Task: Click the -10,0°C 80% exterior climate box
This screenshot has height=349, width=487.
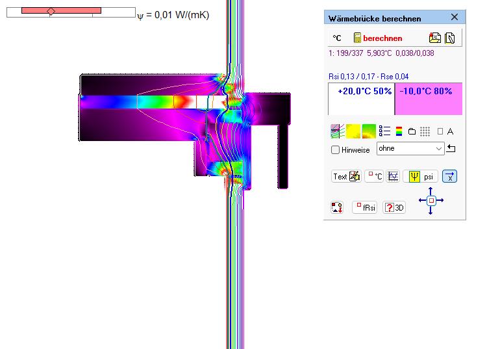Action: (x=429, y=99)
